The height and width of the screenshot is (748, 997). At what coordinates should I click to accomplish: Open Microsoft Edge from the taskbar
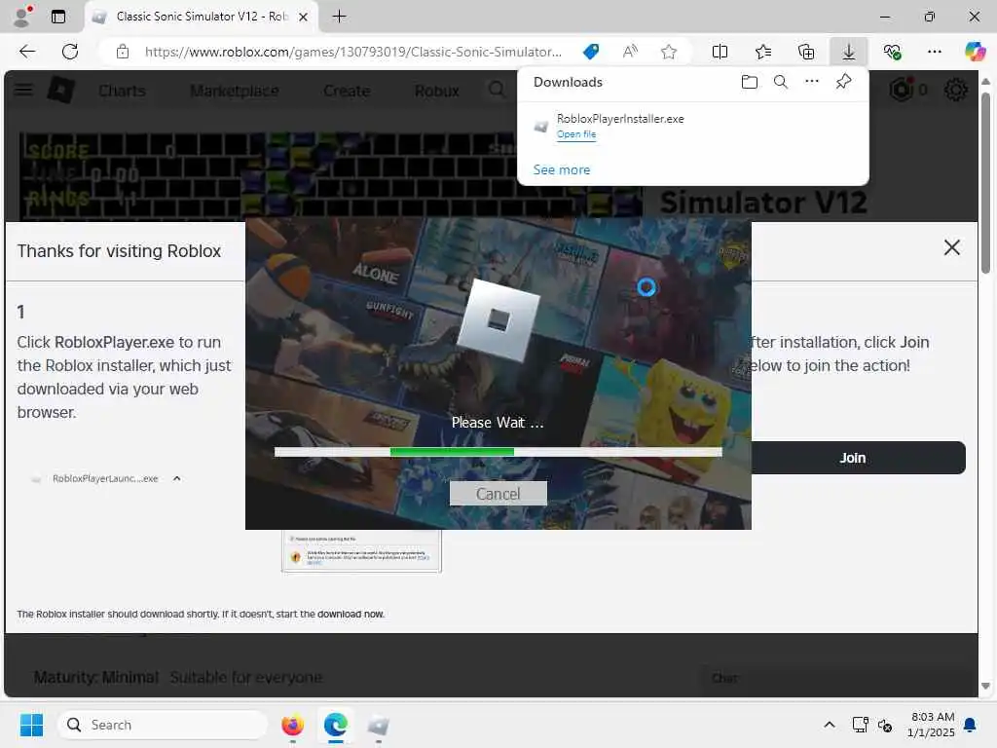[336, 725]
